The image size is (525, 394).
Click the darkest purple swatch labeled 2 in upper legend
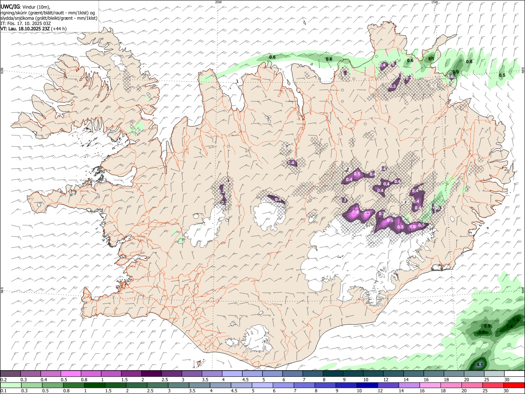[x=151, y=374]
